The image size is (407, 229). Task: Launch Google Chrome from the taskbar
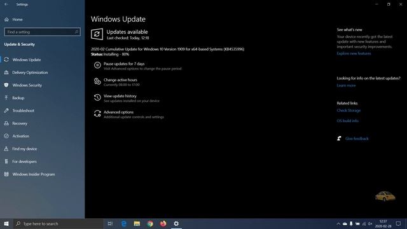click(x=150, y=223)
